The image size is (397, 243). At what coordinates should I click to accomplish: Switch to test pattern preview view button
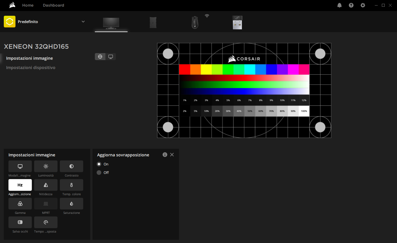click(100, 57)
